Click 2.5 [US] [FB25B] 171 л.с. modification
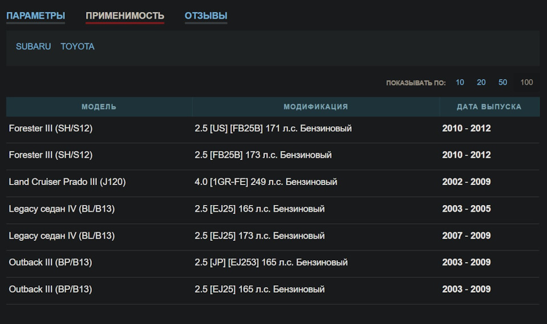The height and width of the screenshot is (324, 547). point(273,128)
